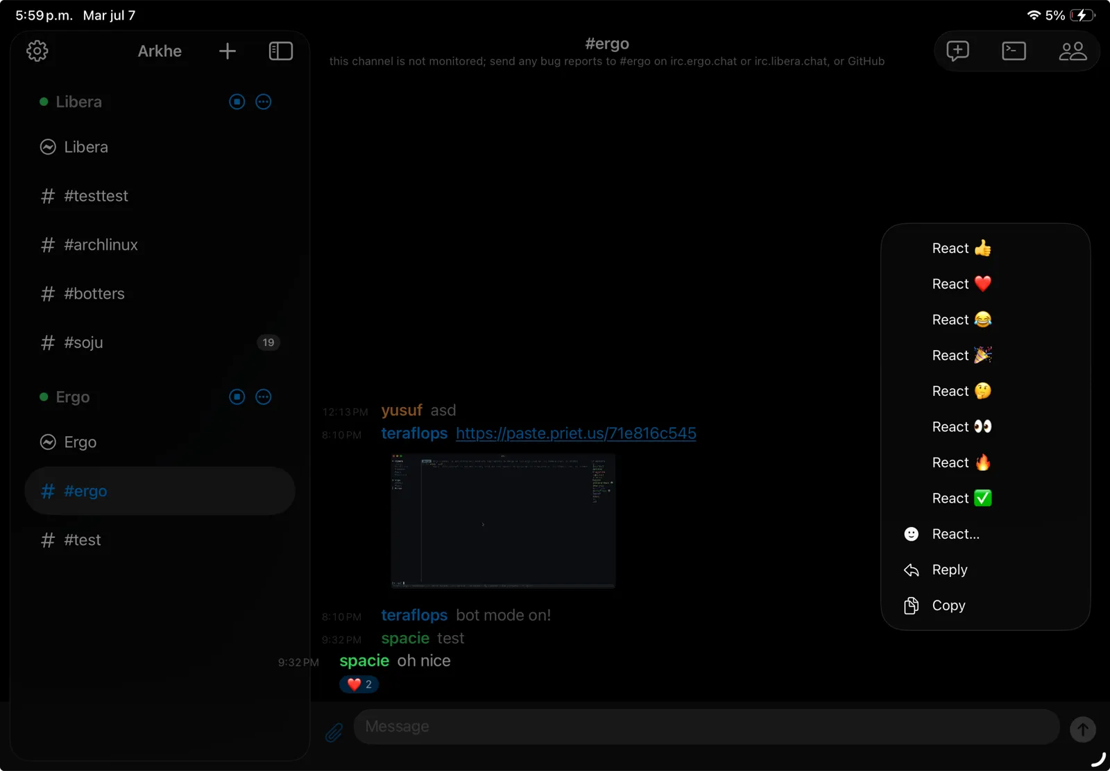This screenshot has width=1110, height=771.
Task: Open the #soju channel
Action: [160, 343]
